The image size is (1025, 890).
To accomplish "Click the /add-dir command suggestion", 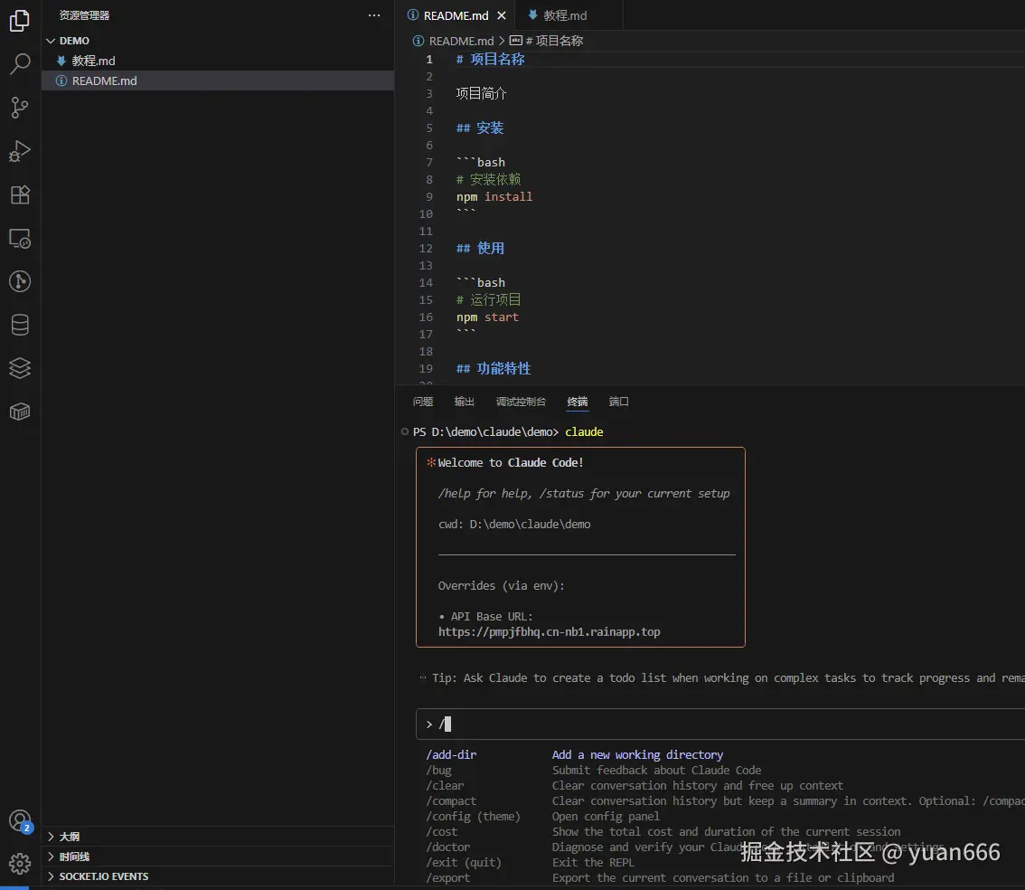I will click(x=451, y=754).
